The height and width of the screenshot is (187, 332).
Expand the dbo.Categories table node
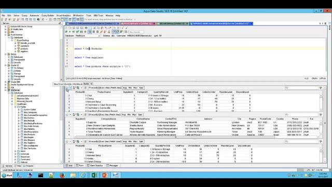coord(19,112)
